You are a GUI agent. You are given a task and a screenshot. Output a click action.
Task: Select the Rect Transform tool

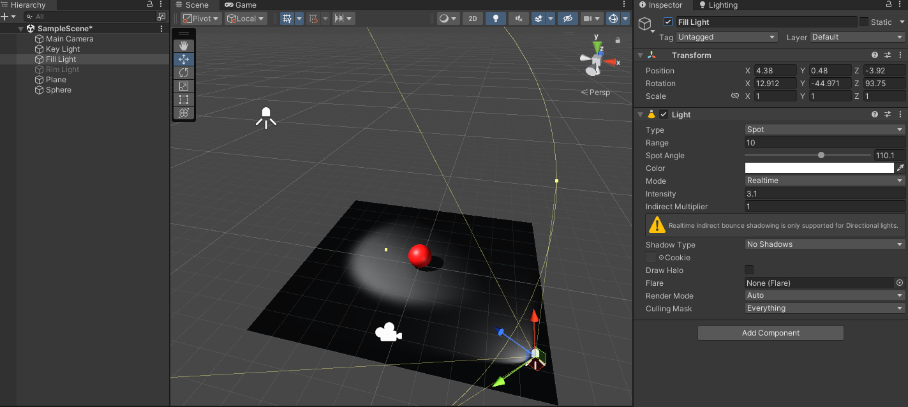pyautogui.click(x=184, y=100)
